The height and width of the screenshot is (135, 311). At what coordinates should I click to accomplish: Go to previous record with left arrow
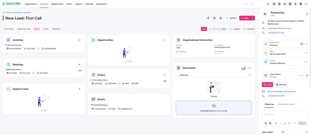click(248, 12)
